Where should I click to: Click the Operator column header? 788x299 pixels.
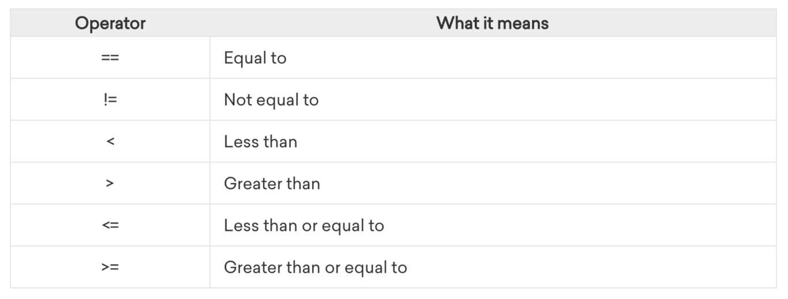[110, 23]
